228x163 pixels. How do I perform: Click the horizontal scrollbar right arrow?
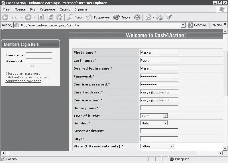[x=221, y=153]
